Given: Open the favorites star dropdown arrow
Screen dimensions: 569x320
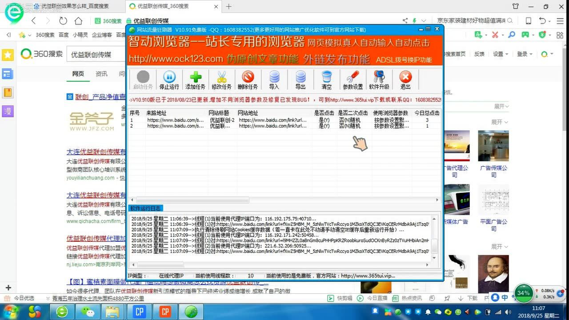Looking at the screenshot, I should tap(29, 35).
